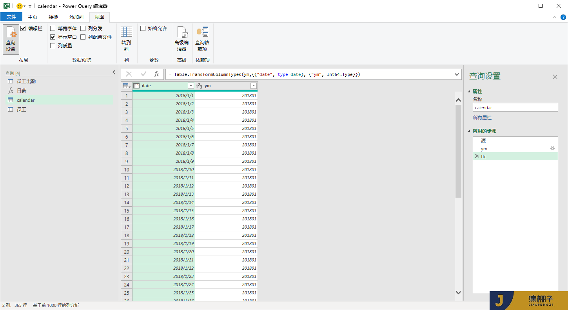Enable 列质量 (column quality) checkbox
This screenshot has height=310, width=568.
53,45
